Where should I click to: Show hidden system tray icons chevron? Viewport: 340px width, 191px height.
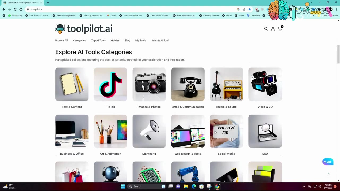click(x=304, y=186)
